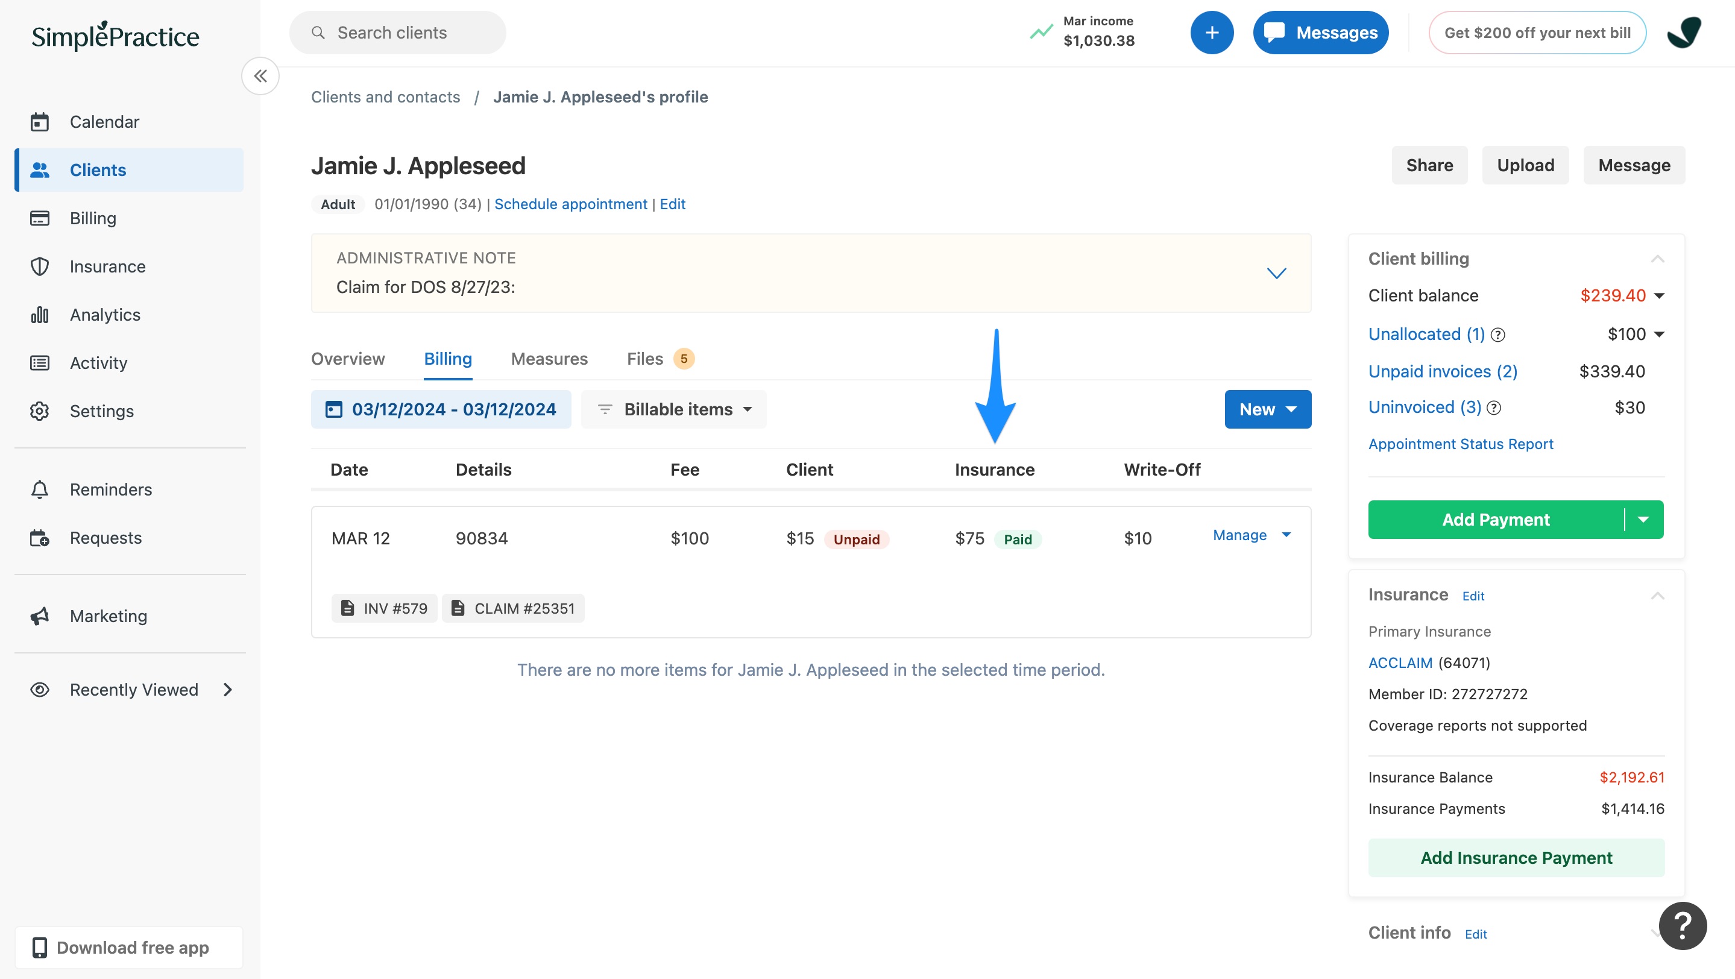
Task: Click the Search clients field
Action: (397, 33)
